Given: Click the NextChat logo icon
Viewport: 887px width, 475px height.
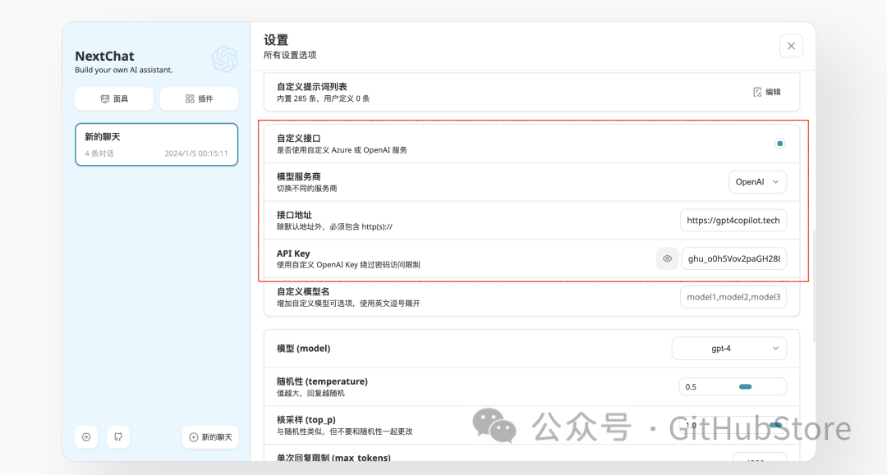Looking at the screenshot, I should (x=224, y=59).
